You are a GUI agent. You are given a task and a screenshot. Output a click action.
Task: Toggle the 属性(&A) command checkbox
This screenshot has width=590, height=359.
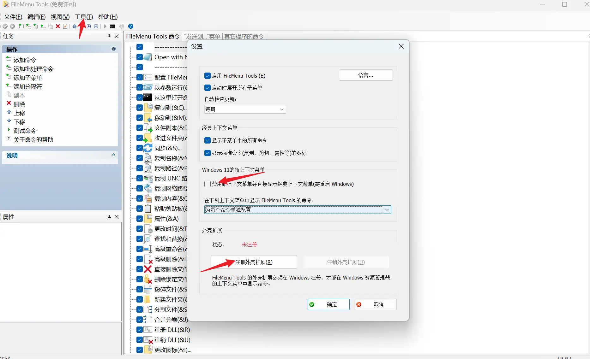coord(139,219)
